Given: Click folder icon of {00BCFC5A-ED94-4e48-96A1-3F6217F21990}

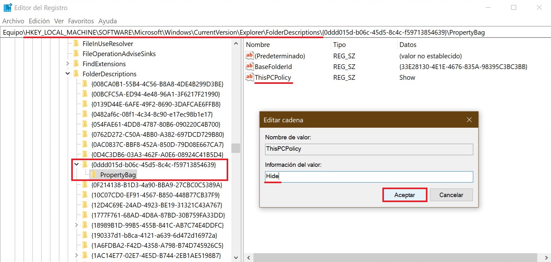Looking at the screenshot, I should 85,94.
